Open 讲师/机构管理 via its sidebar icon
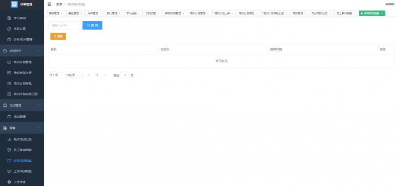Screen dimensions: 397x186 point(9,39)
